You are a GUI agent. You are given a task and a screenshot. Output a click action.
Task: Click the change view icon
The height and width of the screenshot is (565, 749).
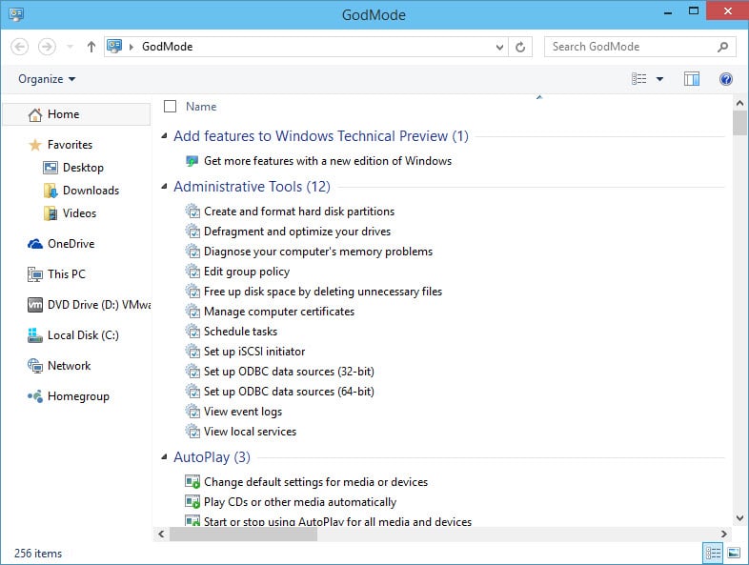click(639, 79)
